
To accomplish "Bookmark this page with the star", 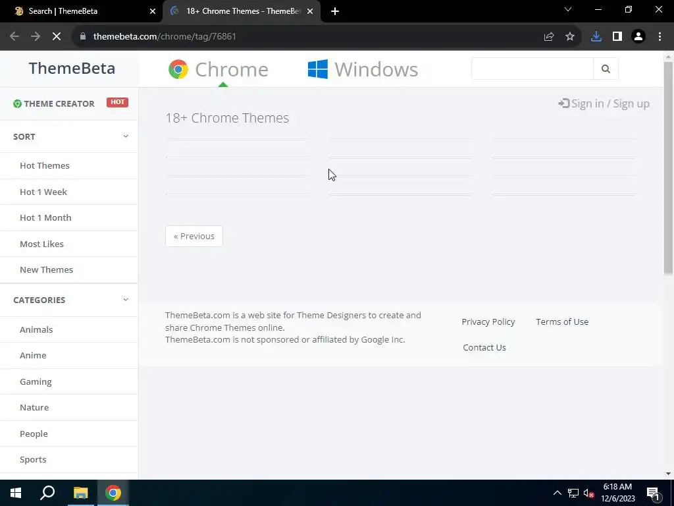I will click(570, 37).
